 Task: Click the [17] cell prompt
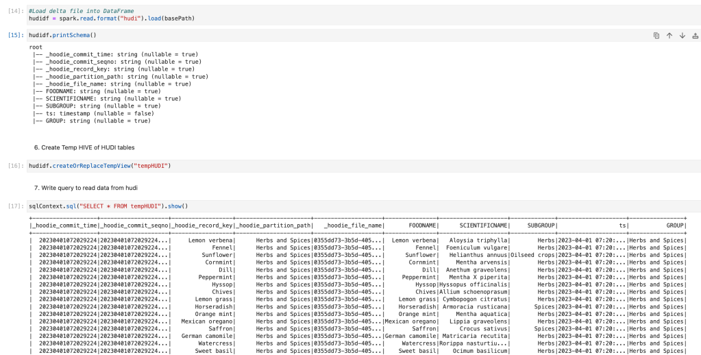pyautogui.click(x=15, y=206)
